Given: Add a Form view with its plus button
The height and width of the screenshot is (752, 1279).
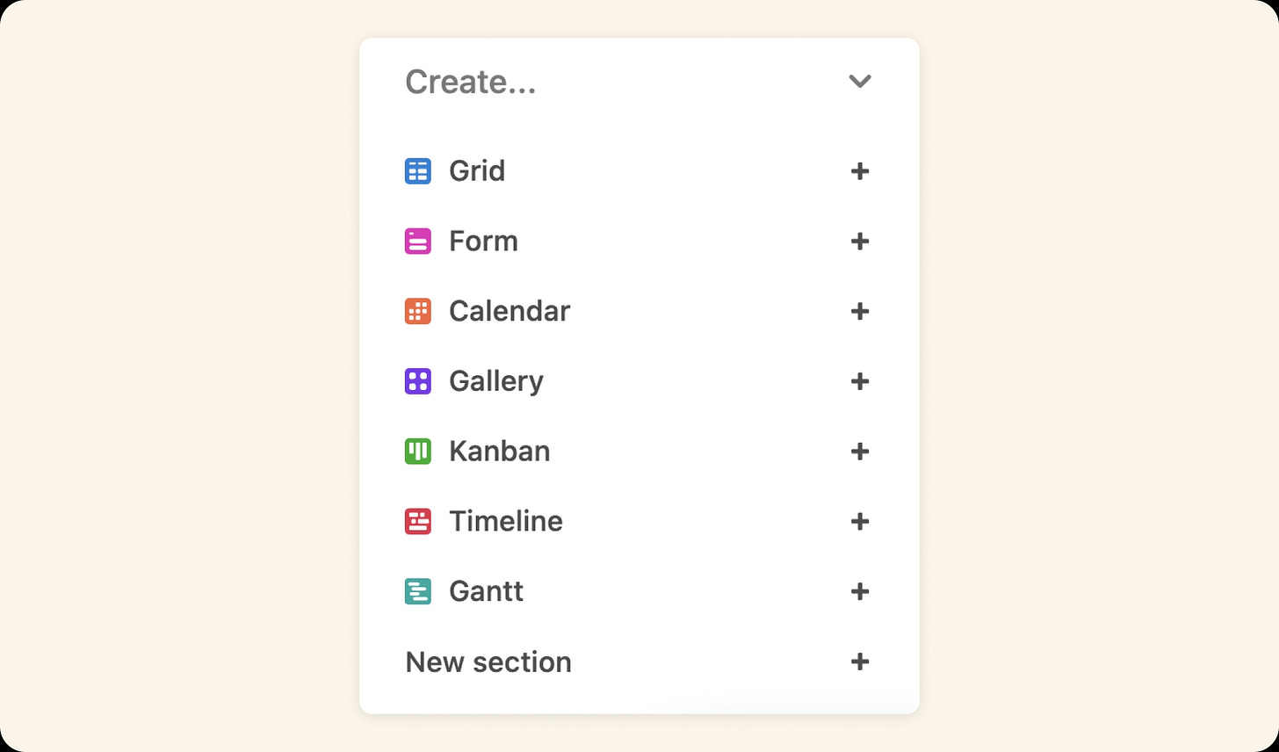Looking at the screenshot, I should click(x=860, y=241).
